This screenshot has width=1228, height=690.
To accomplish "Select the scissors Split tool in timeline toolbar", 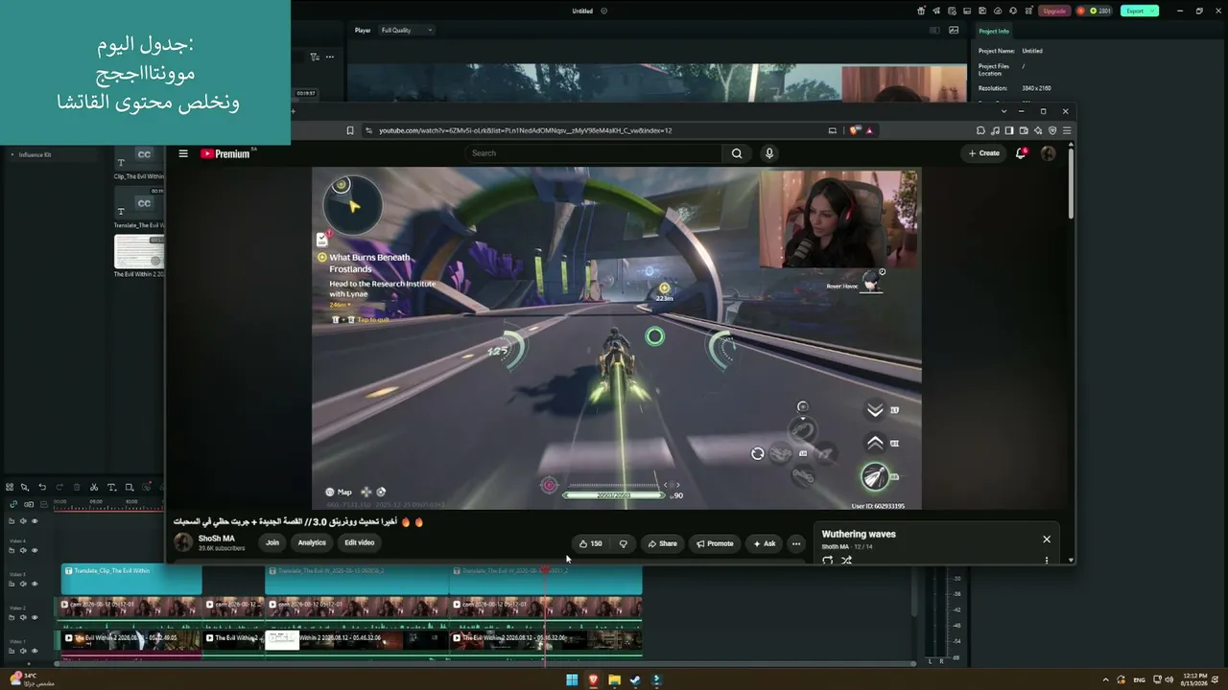I will point(94,487).
